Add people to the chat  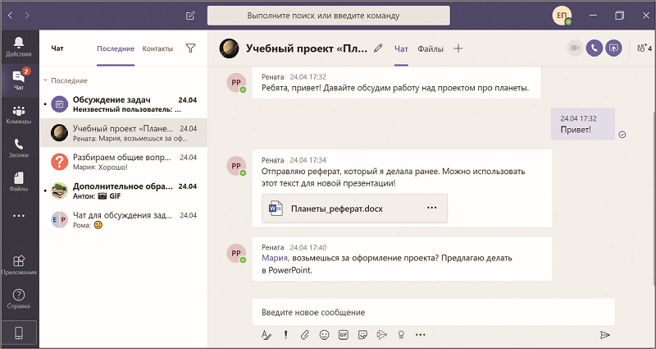(x=645, y=48)
